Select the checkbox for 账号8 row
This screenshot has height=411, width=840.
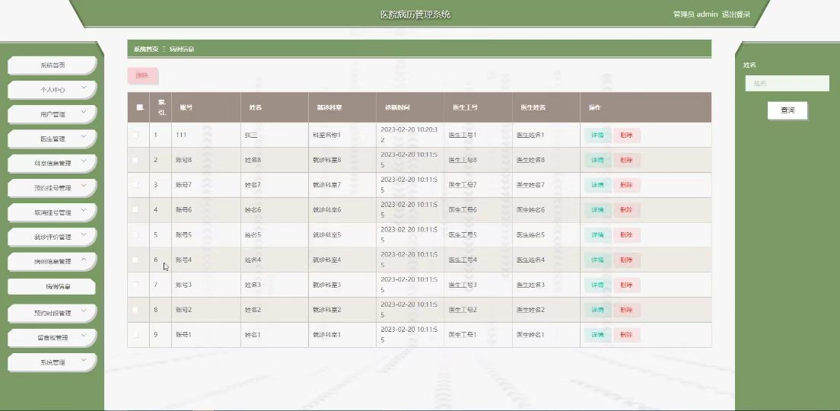point(135,160)
